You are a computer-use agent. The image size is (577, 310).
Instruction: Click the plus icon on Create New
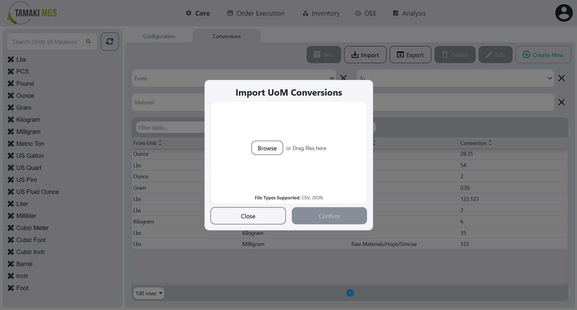pos(525,55)
